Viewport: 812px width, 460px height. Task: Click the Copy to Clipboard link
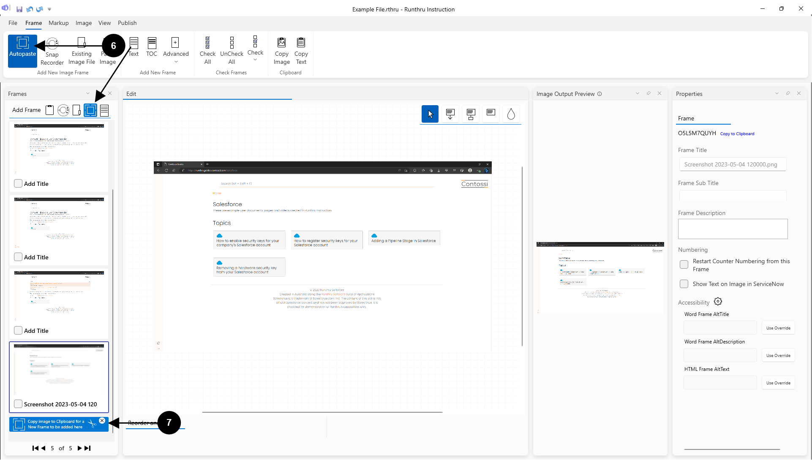[x=737, y=134]
